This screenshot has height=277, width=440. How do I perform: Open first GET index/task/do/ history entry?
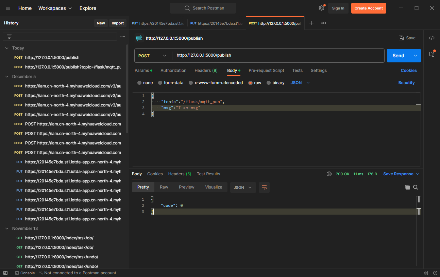pyautogui.click(x=59, y=238)
